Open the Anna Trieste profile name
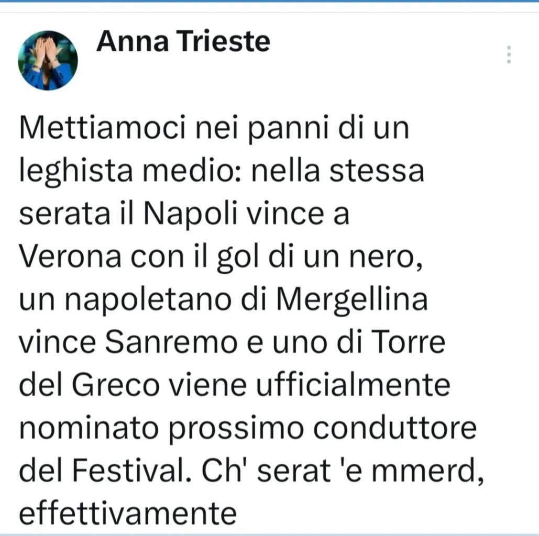This screenshot has height=536, width=539. [183, 41]
